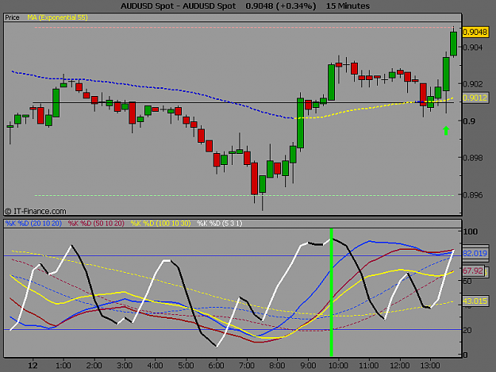Screen dimensions: 496x372
Task: Click the current price tag 0.9048
Action: [x=475, y=33]
